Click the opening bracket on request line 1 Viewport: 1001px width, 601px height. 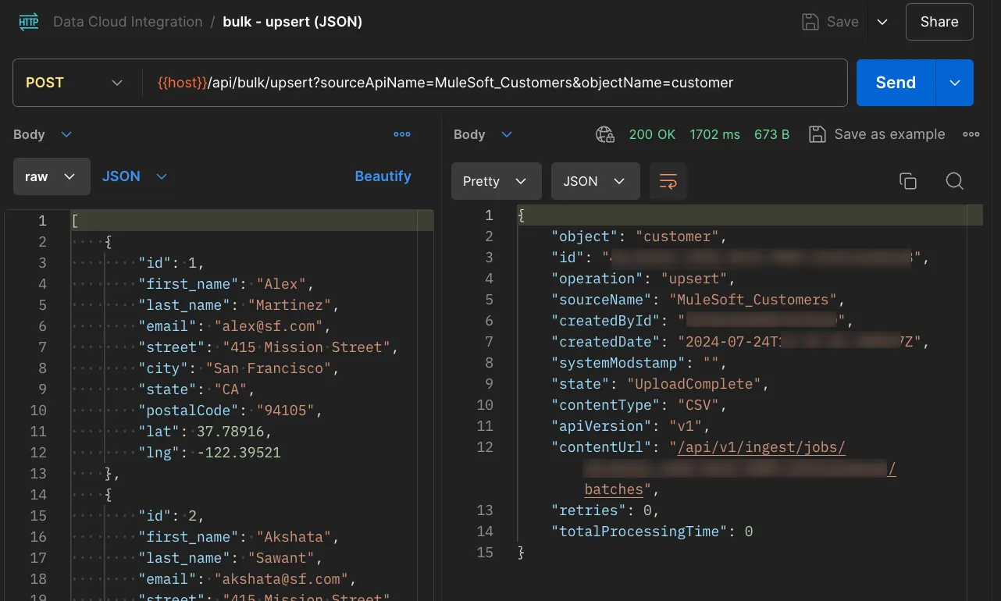(75, 221)
